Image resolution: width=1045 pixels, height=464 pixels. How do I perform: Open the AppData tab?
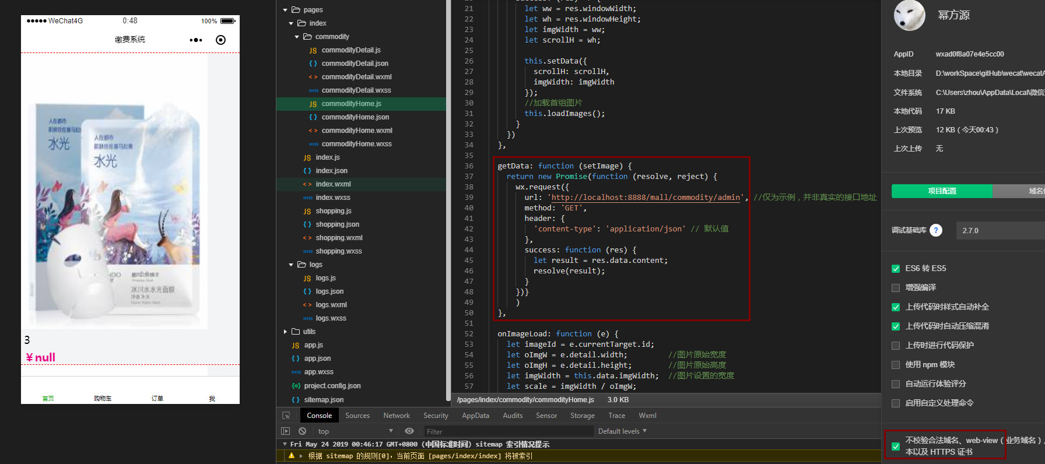coord(475,416)
